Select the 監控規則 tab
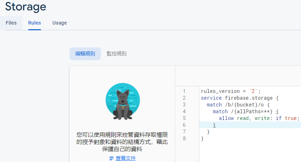Screen dimensions: 301x162 pyautogui.click(x=117, y=54)
